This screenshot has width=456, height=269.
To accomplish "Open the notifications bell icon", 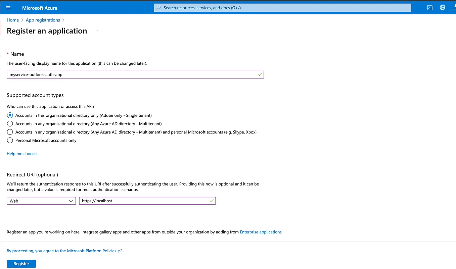I will click(454, 8).
